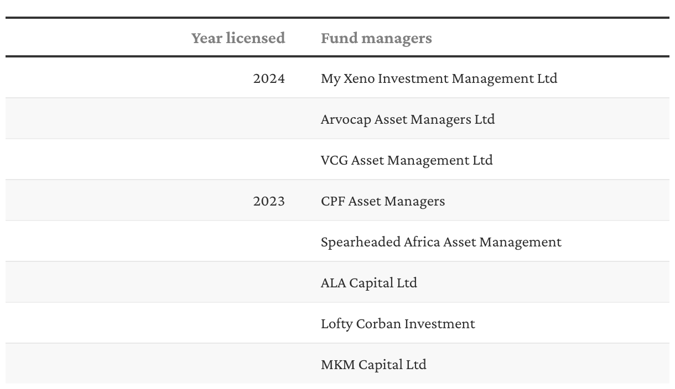Click the word Xeno in first row

[x=359, y=78]
